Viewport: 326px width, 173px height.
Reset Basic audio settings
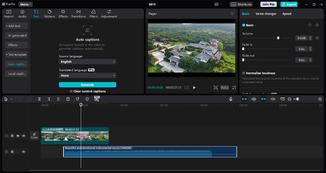click(x=310, y=25)
